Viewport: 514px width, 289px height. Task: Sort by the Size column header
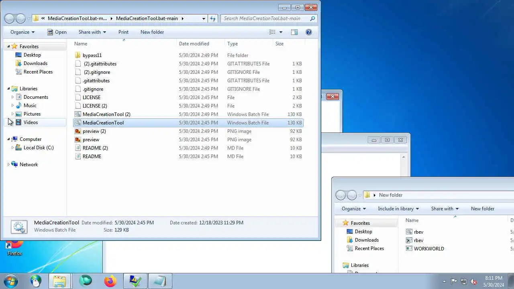tap(289, 44)
